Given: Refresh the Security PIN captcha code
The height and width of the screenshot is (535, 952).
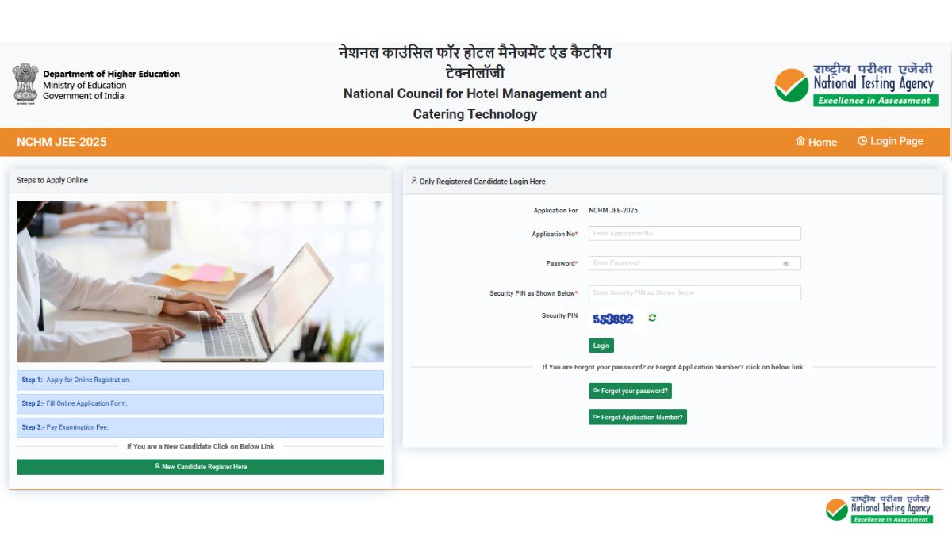Looking at the screenshot, I should coord(651,319).
